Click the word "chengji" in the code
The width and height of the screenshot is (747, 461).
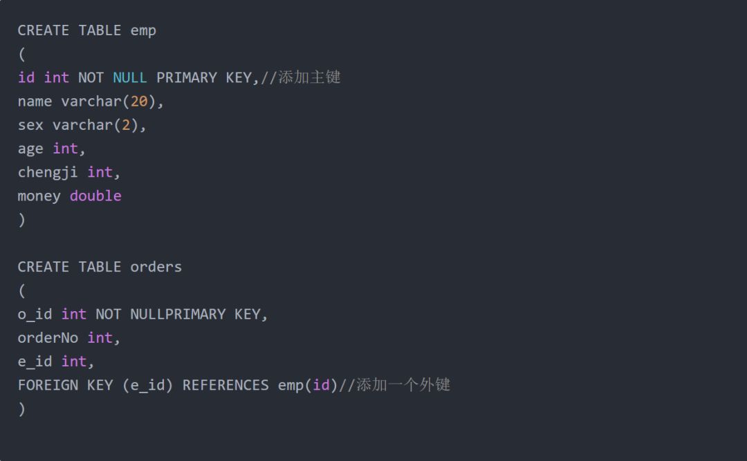click(x=48, y=172)
